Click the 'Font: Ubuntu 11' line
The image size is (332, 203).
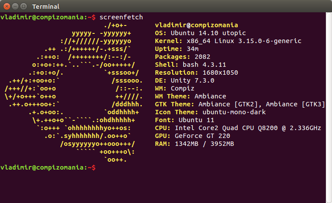184,120
